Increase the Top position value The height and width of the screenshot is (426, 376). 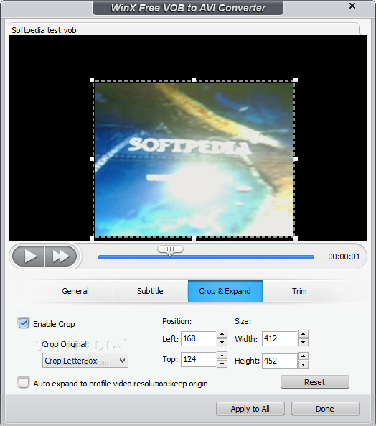[x=222, y=355]
